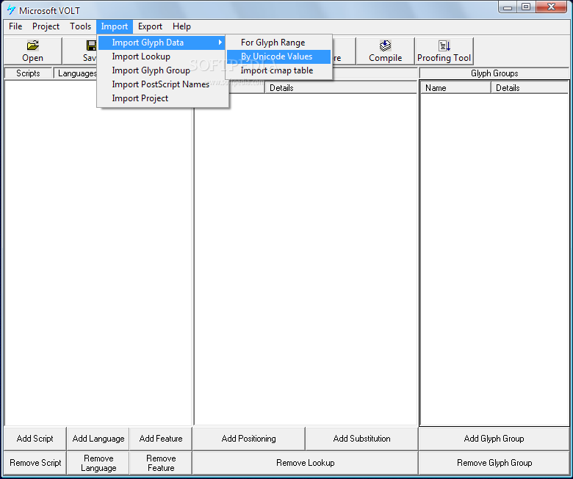The height and width of the screenshot is (479, 573).
Task: Click the Name column in Glyph Groups
Action: click(455, 88)
